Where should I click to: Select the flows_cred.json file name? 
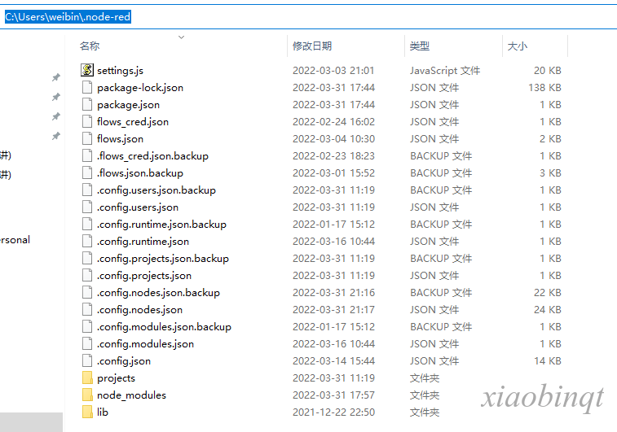coord(133,122)
